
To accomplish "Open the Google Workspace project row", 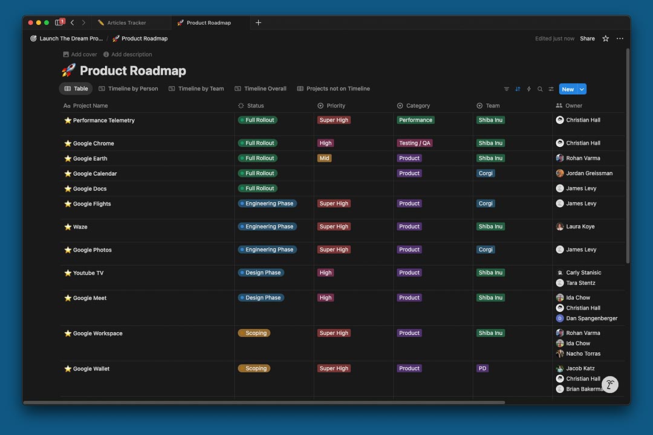I will 98,333.
